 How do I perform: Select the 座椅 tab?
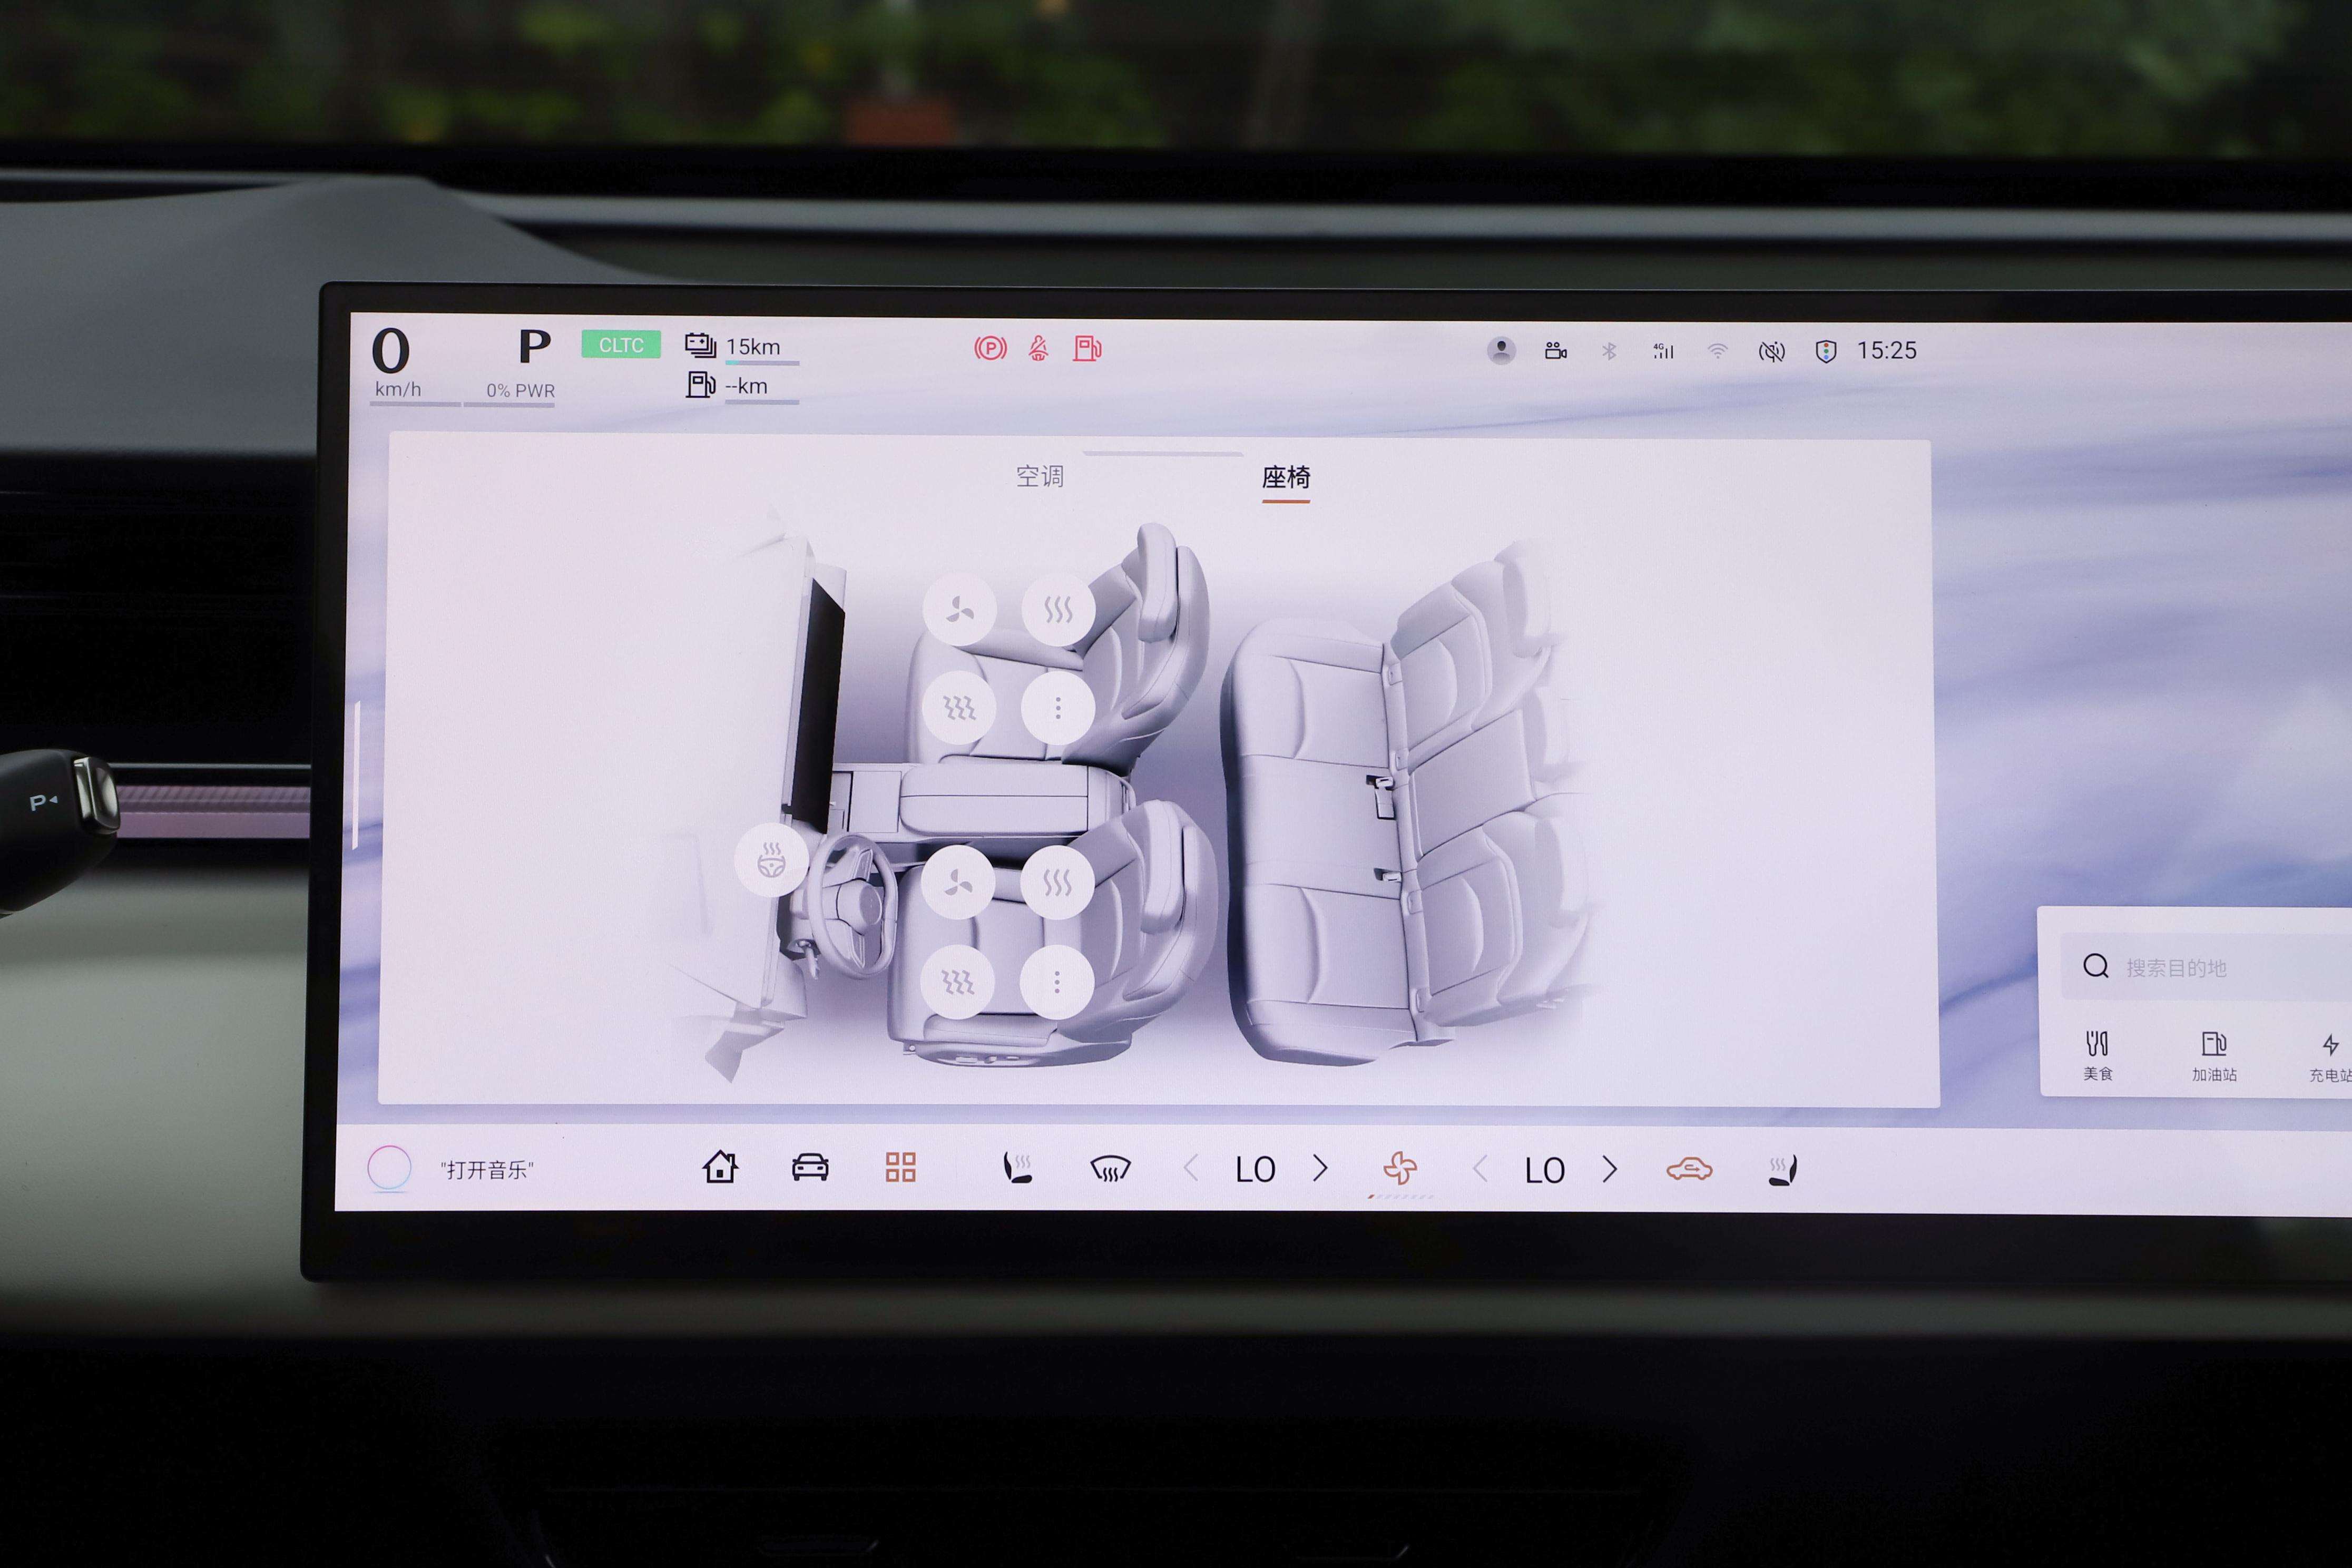point(1286,478)
